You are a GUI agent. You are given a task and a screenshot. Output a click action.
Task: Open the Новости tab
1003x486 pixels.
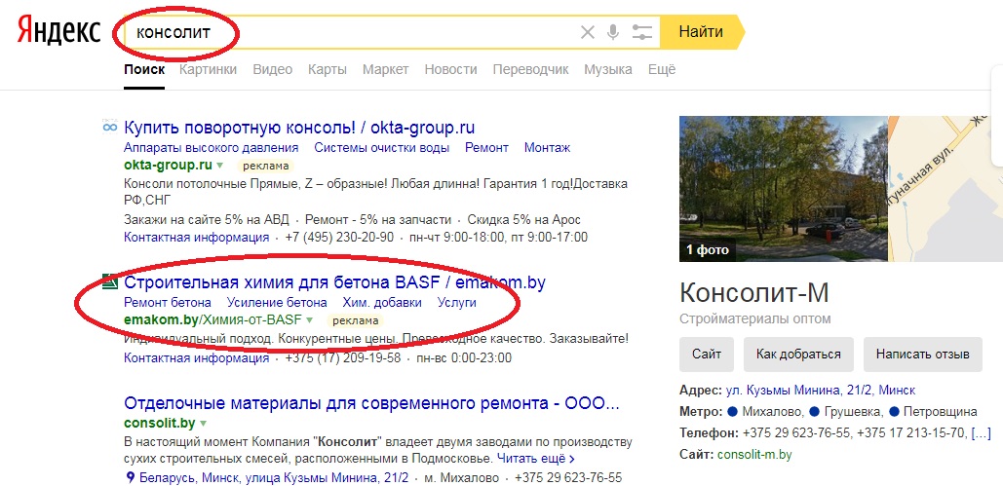coord(451,69)
